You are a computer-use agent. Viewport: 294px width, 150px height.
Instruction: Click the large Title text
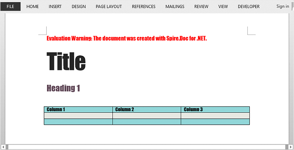[66, 61]
